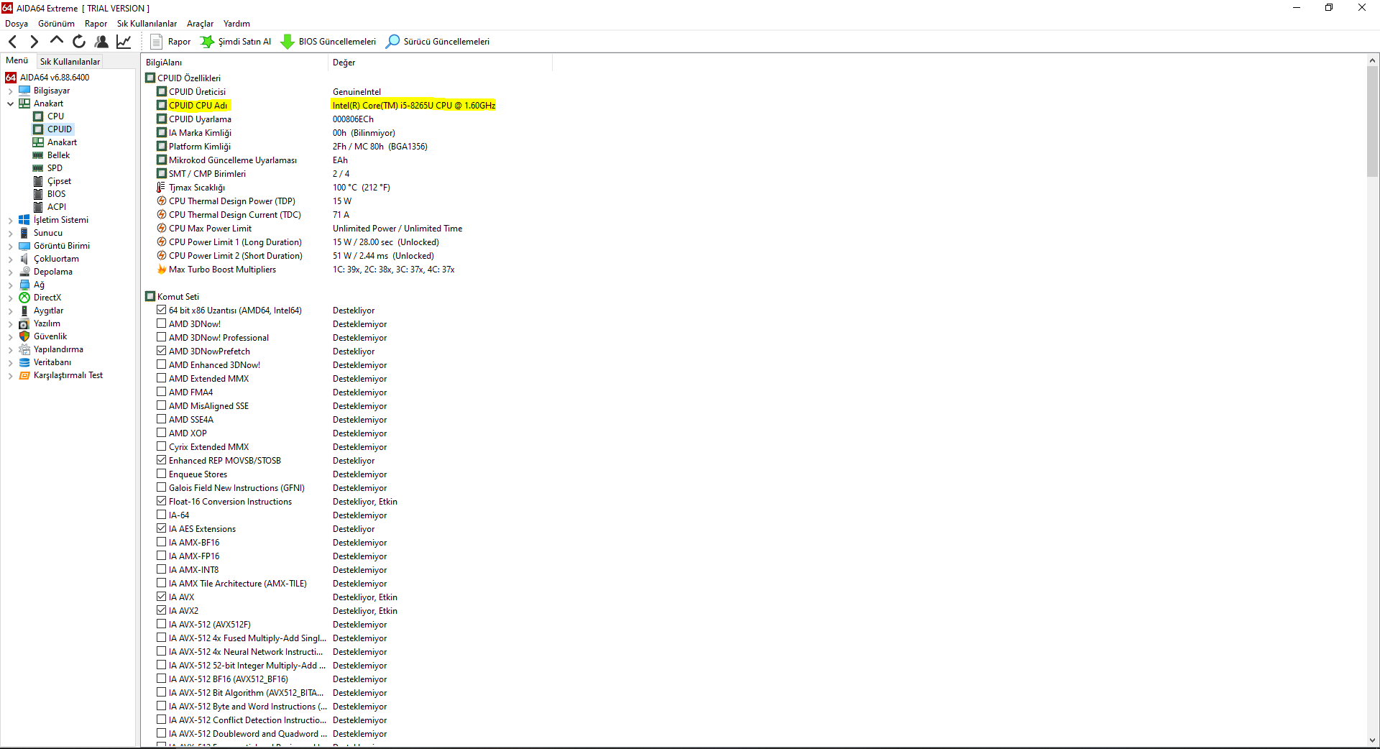Screen dimensions: 1380x749
Task: Toggle the Enhanced REP MOVSB/STOSB checkbox
Action: (x=162, y=461)
